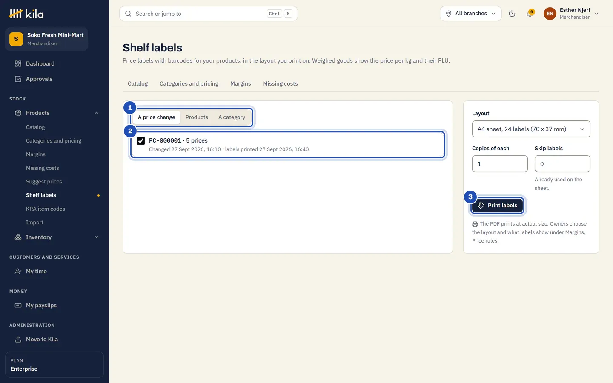The height and width of the screenshot is (383, 613).
Task: Click the Approvals checkbox icon
Action: point(18,79)
